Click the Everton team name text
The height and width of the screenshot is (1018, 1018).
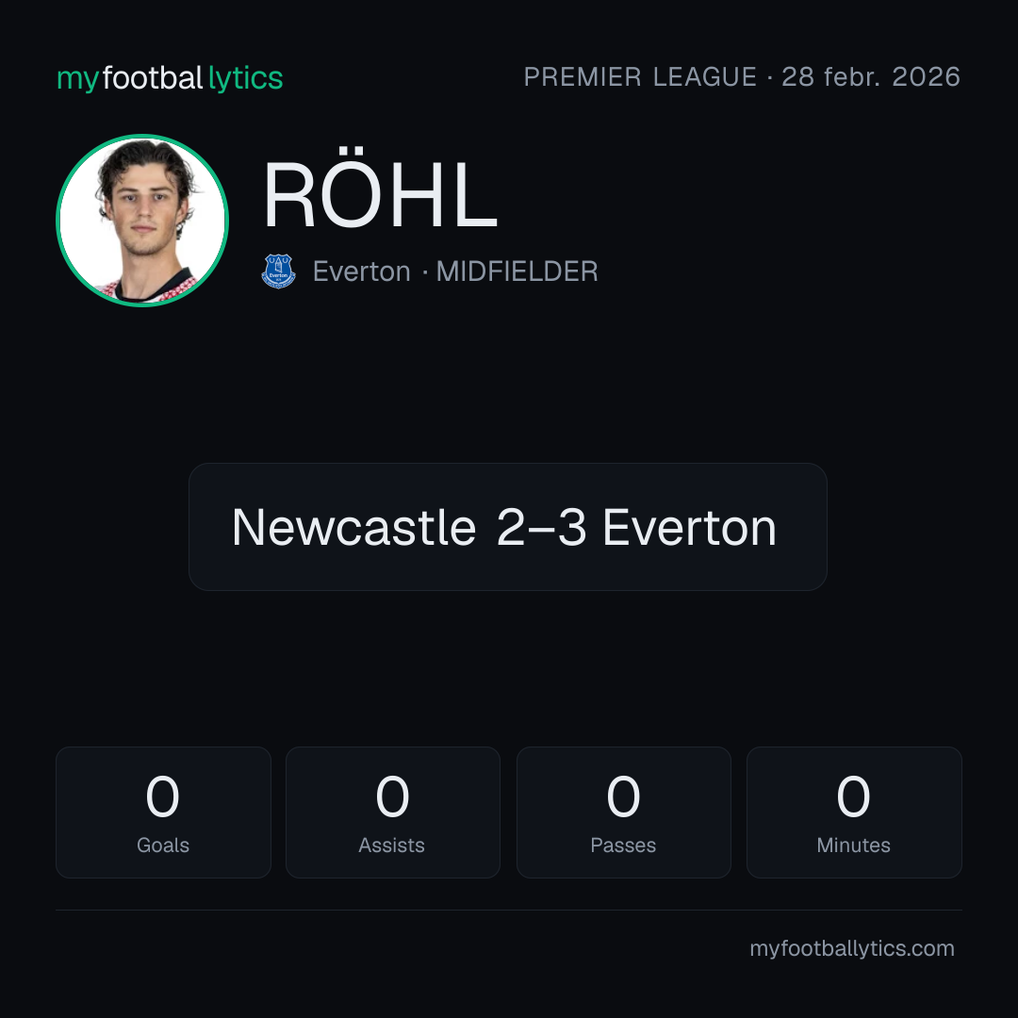point(362,271)
